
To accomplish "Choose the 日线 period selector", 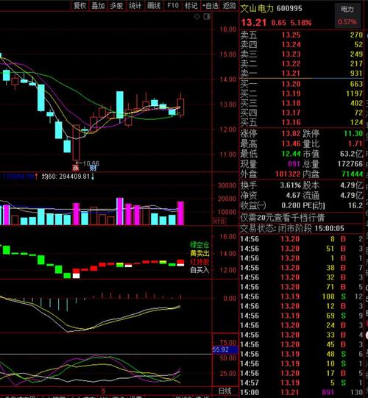I will coord(225,391).
